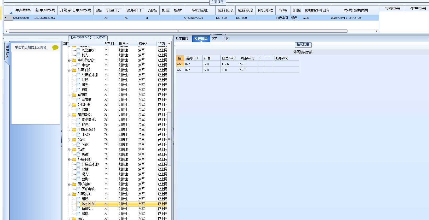Click 线宽 cell 9.6 in SS row
Image resolution: width=429 pixels, height=220 pixels.
(230, 70)
